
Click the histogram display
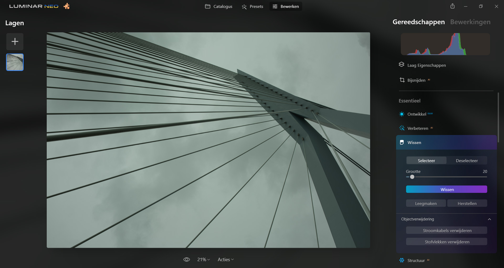coord(445,44)
